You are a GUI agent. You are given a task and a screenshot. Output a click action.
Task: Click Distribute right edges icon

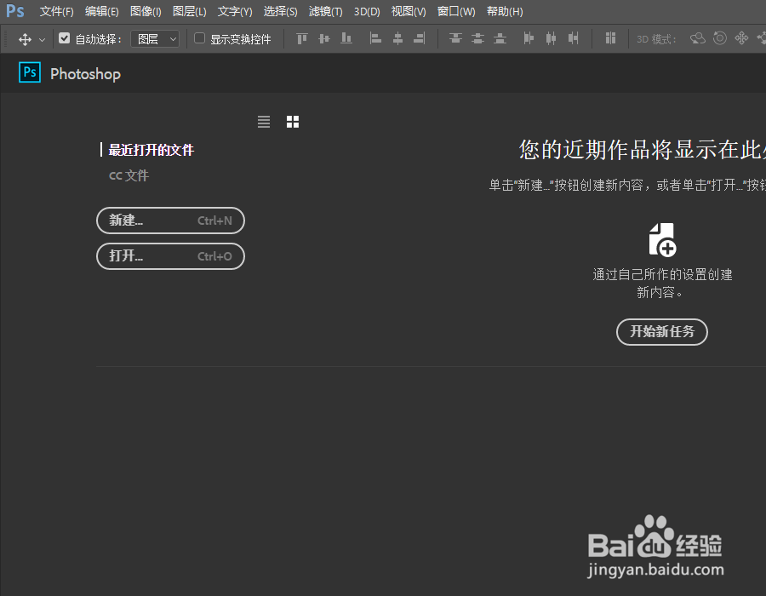[x=573, y=38]
